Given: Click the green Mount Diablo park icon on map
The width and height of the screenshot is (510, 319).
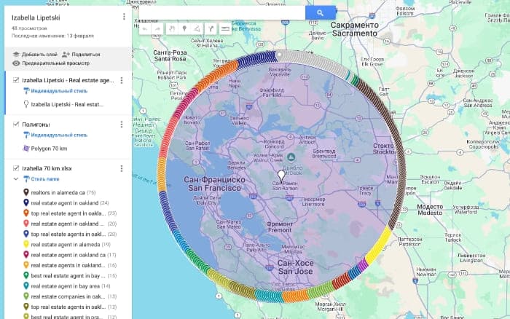Looking at the screenshot, I should 291,158.
